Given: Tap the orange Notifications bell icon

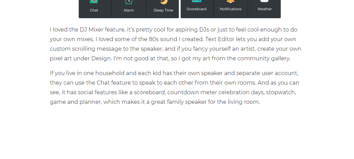Looking at the screenshot, I should 230,1.
